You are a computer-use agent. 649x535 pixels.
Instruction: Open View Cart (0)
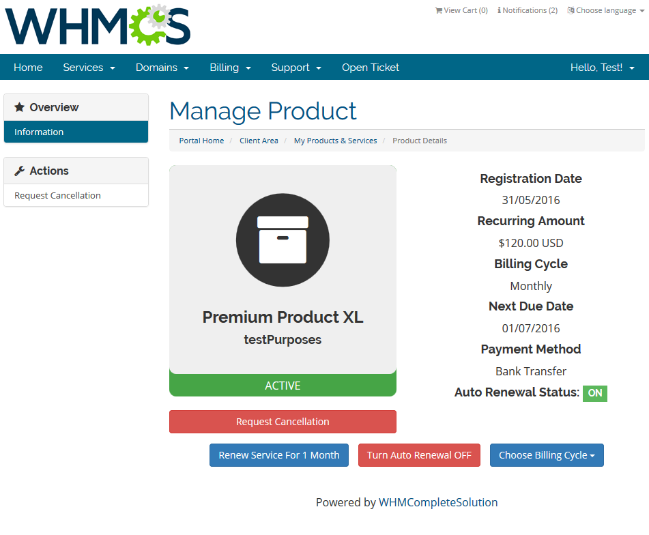point(461,10)
